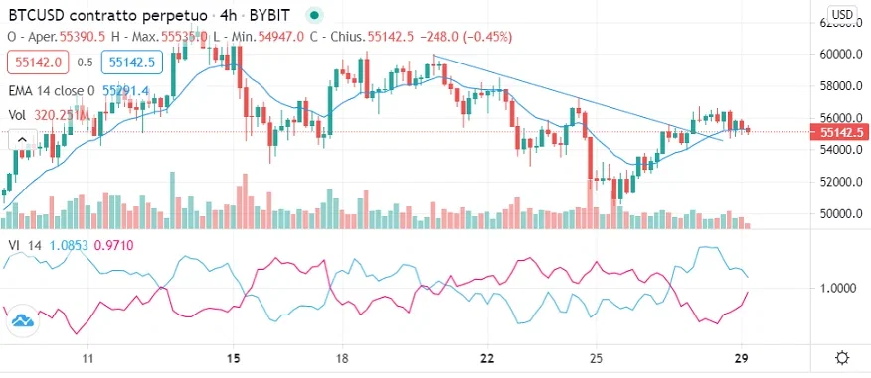Click the 0.5 spread value
The image size is (871, 378).
tap(85, 63)
